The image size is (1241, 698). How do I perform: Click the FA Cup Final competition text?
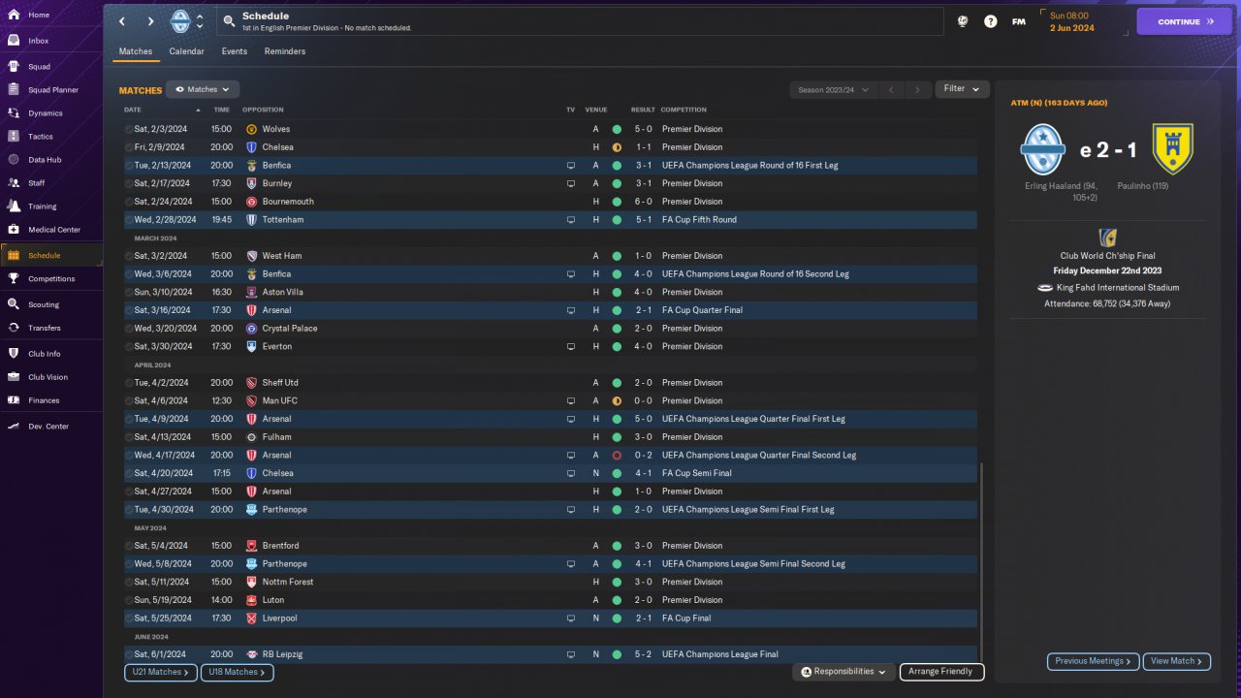pyautogui.click(x=685, y=619)
